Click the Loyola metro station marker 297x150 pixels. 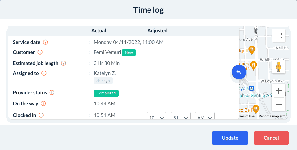tap(252, 88)
